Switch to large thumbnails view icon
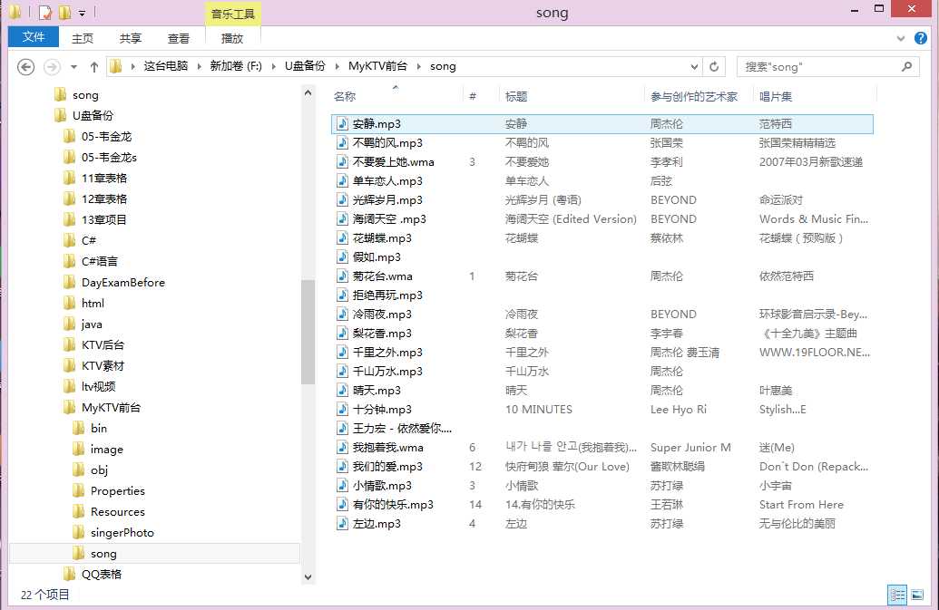Viewport: 939px width, 610px height. pos(917,595)
